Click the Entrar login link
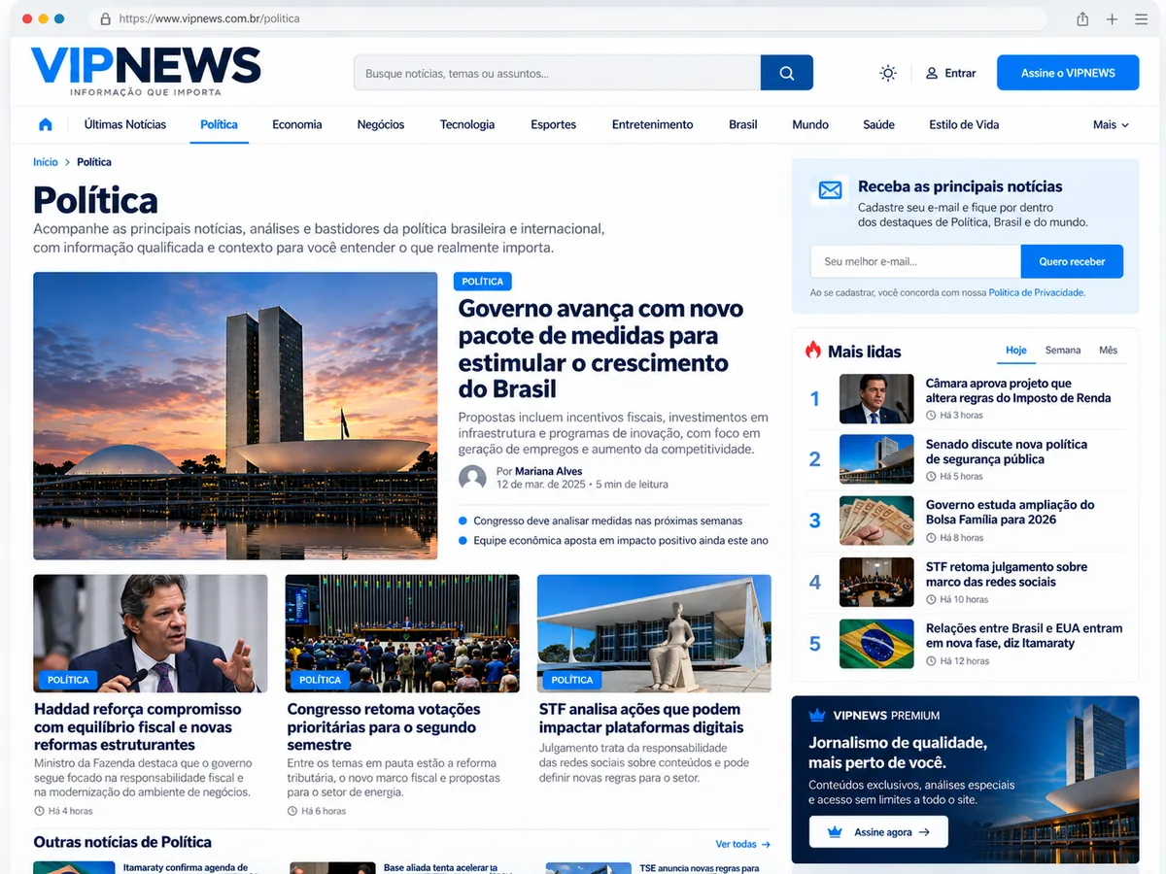 pyautogui.click(x=960, y=73)
